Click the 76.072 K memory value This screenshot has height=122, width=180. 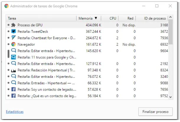(94, 77)
